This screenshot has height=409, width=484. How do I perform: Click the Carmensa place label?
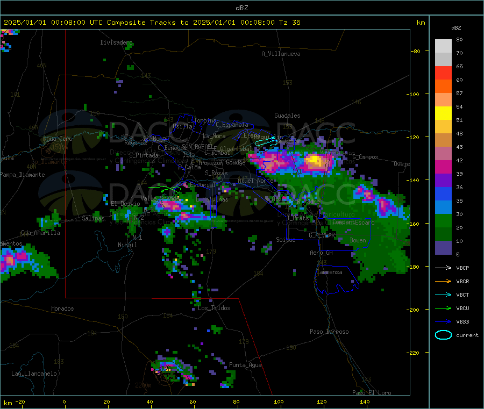tap(329, 272)
